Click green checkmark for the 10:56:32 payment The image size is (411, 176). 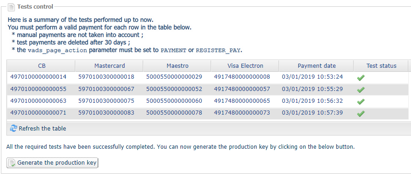click(x=361, y=101)
